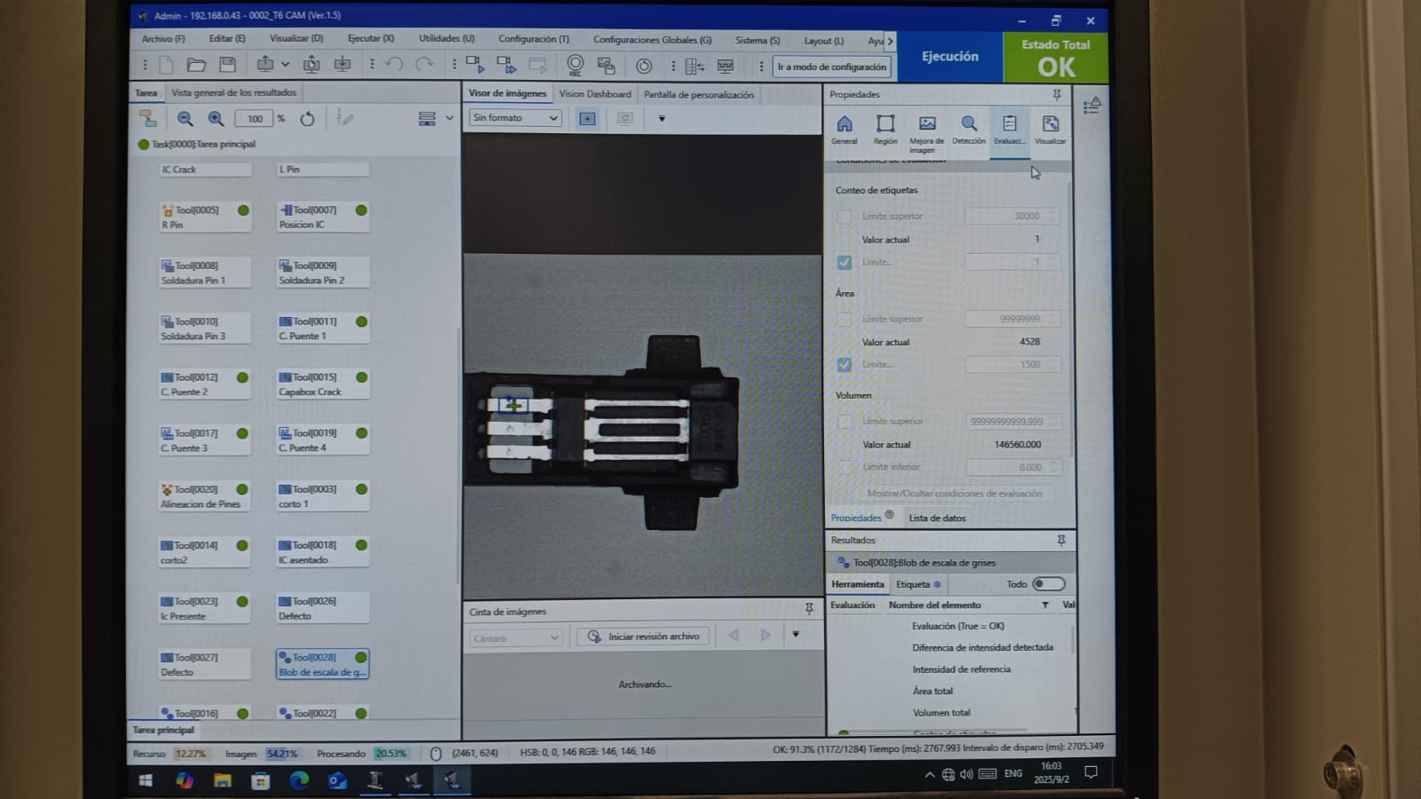This screenshot has width=1421, height=799.
Task: Expand the Cámara dropdown
Action: point(515,637)
